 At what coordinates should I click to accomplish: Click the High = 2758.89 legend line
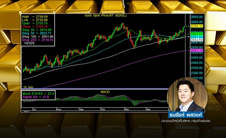pos(35,16)
